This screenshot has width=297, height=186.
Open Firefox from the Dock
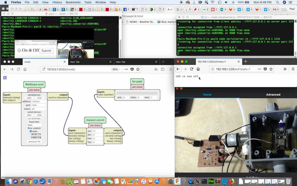coord(231,181)
